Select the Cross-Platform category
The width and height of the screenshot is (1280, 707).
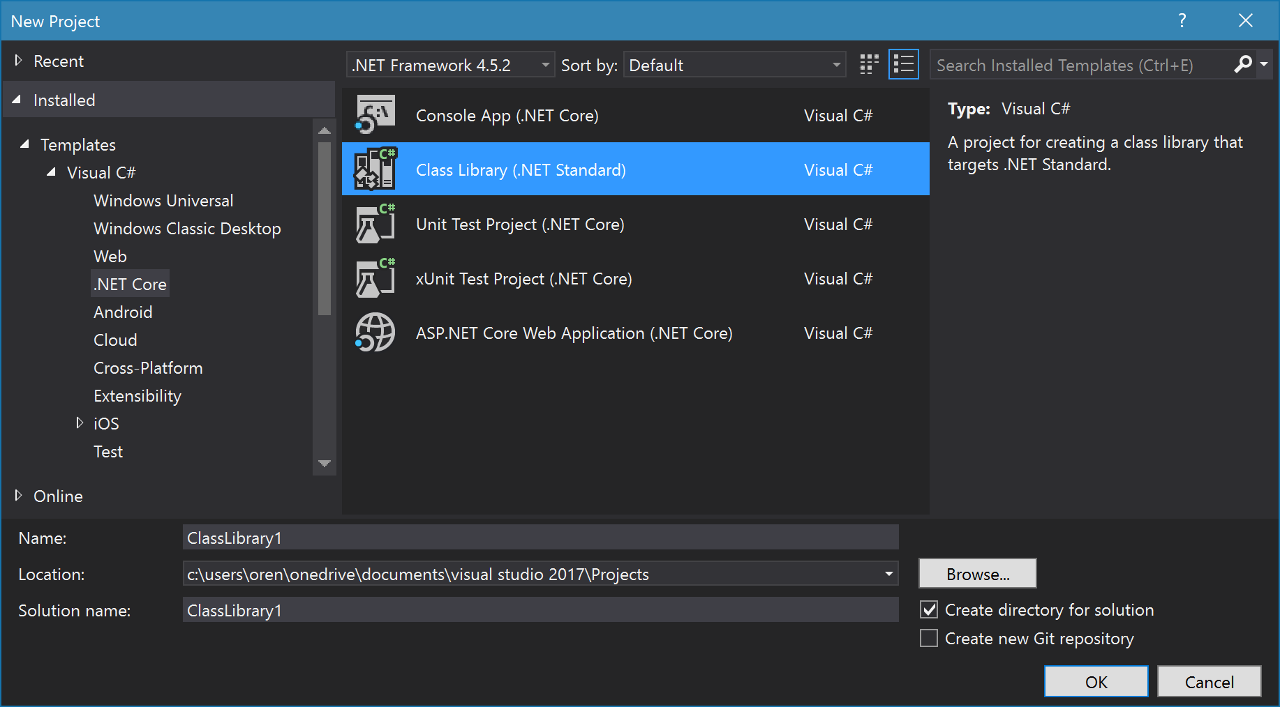[148, 368]
